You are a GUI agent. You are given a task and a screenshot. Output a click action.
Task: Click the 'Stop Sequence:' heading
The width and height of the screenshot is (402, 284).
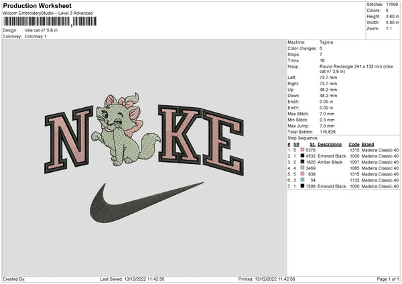pos(303,138)
